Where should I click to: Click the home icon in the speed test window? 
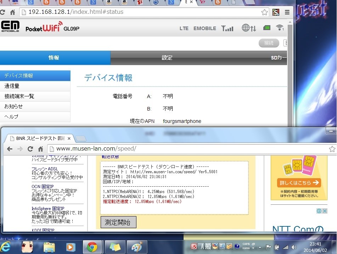(41, 149)
